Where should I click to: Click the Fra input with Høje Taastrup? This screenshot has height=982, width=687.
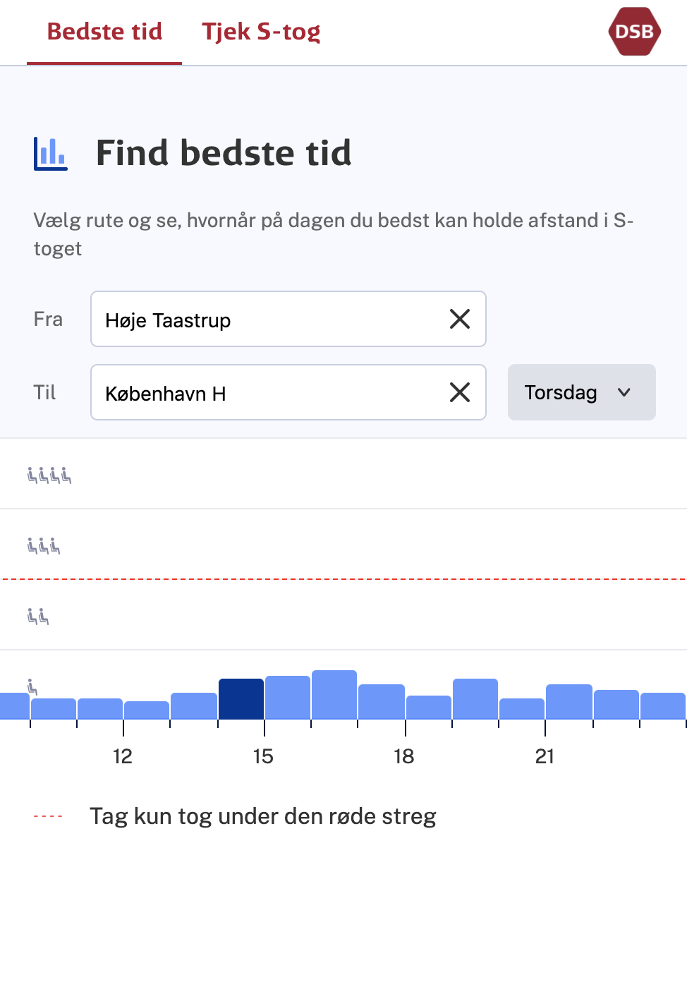(288, 319)
